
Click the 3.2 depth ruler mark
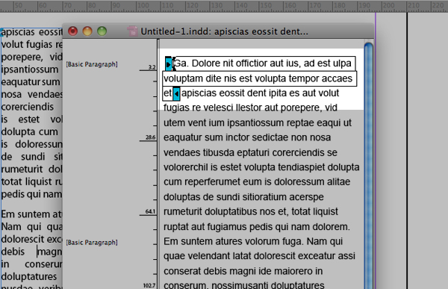[152, 67]
